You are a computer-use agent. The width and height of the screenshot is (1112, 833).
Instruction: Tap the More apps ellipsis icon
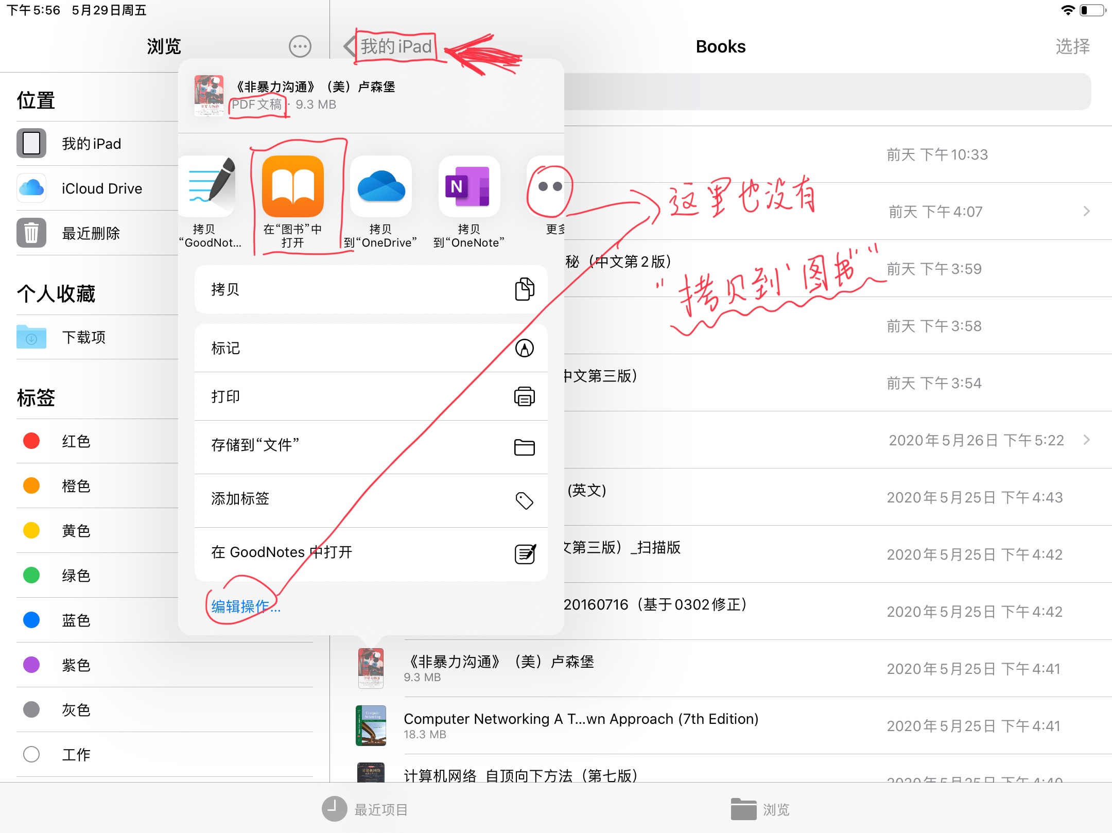coord(549,187)
